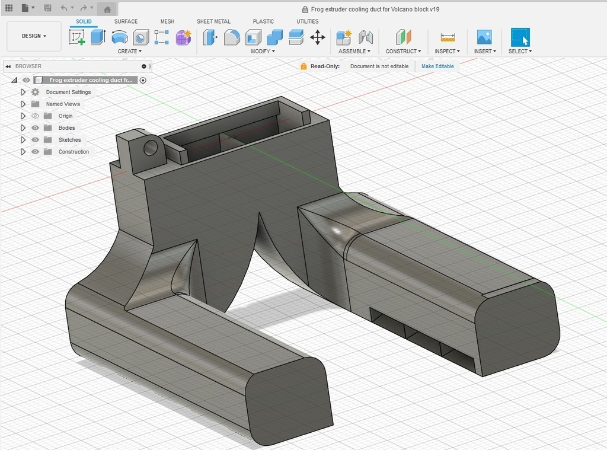Viewport: 607px width, 450px height.
Task: Click the Move/Copy arrows icon
Action: (318, 37)
